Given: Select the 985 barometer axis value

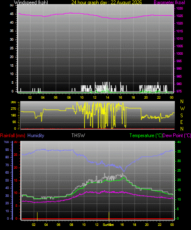Looking at the screenshot, I should point(179,76).
